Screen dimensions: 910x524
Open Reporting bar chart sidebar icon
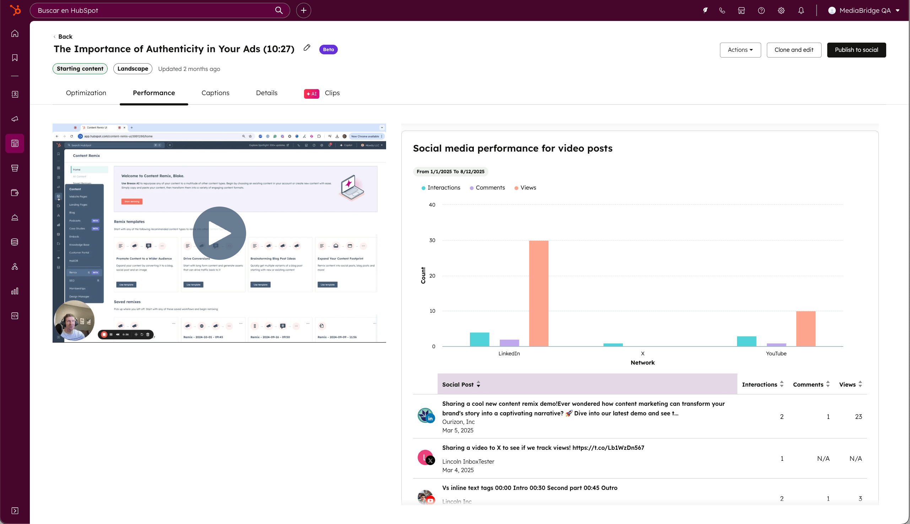pyautogui.click(x=15, y=291)
